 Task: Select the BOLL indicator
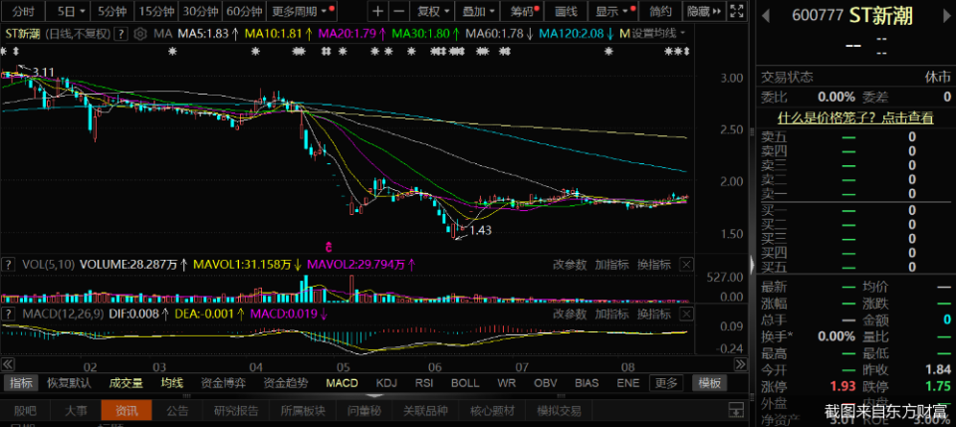[465, 383]
